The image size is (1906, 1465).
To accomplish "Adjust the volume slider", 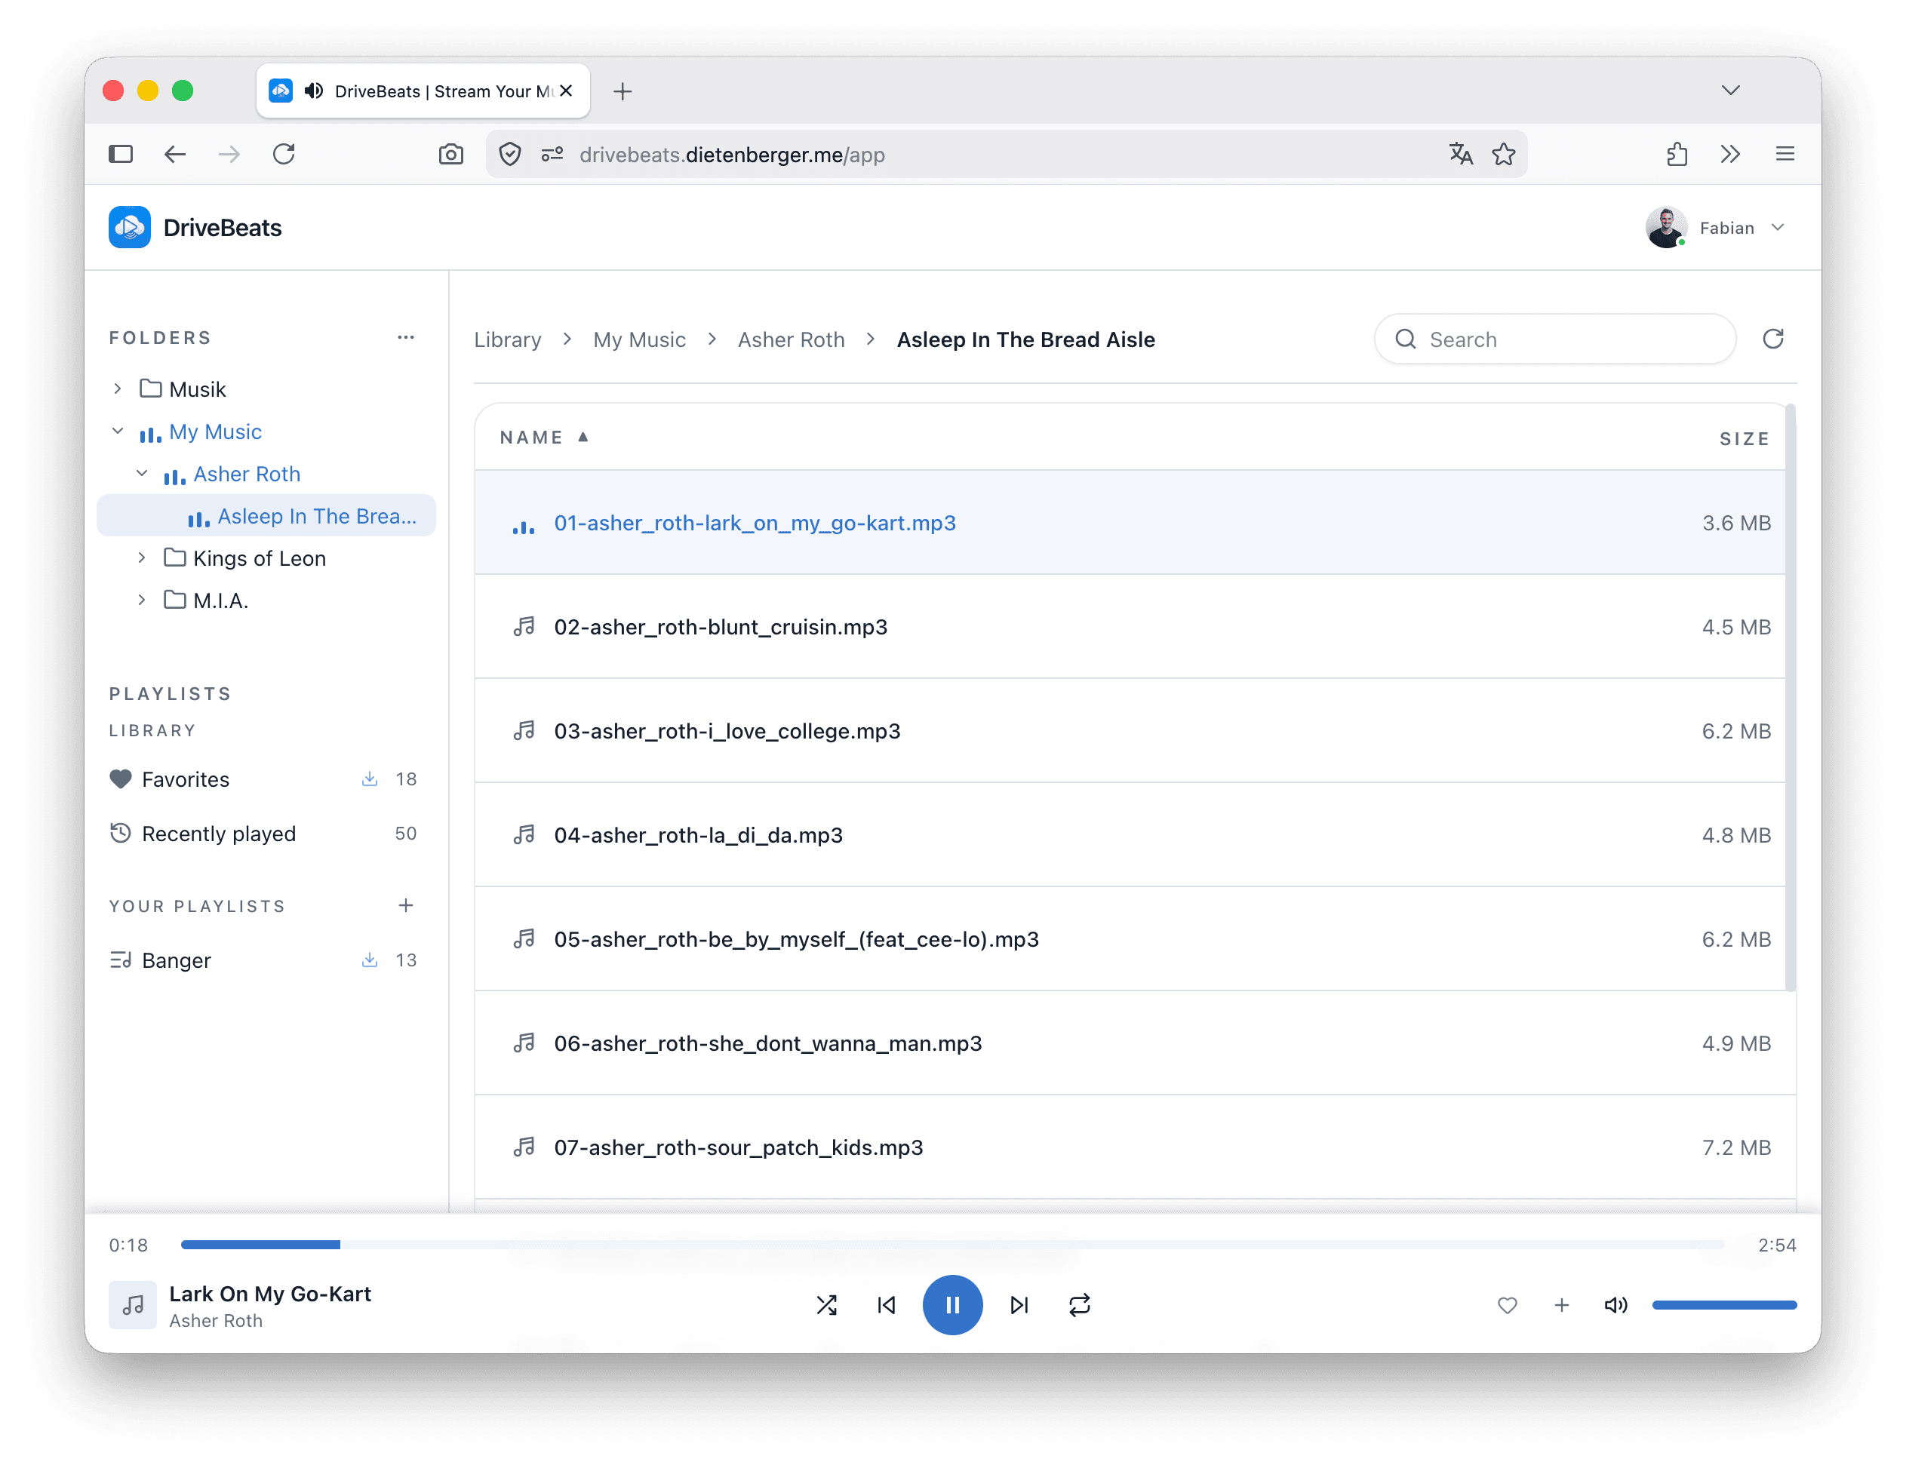I will [1723, 1304].
